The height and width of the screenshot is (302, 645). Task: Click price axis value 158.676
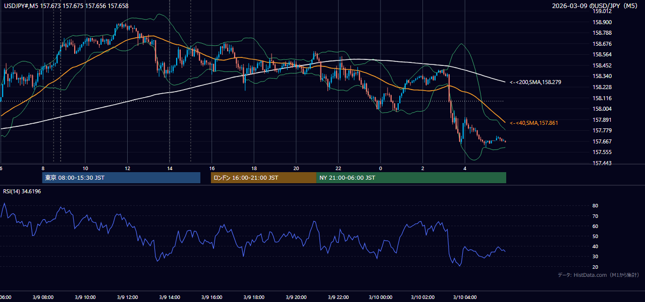click(x=602, y=44)
